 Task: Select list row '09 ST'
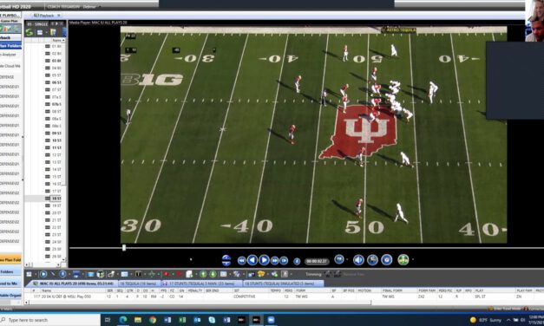(x=53, y=134)
